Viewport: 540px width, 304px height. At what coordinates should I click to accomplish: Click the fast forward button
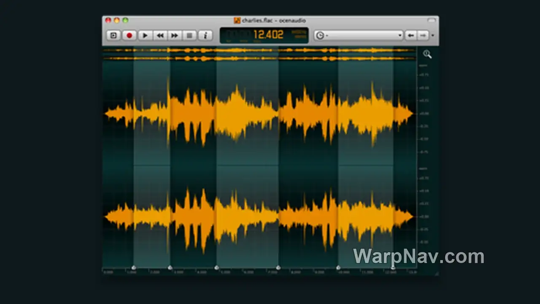coord(174,35)
